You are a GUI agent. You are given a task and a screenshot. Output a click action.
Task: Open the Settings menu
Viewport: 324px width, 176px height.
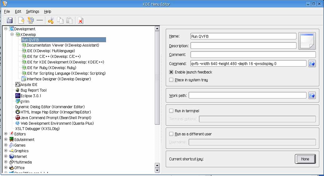(33, 12)
